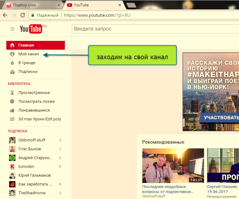The height and width of the screenshot is (199, 239).
Task: Open В тренде section
Action: coord(27,63)
